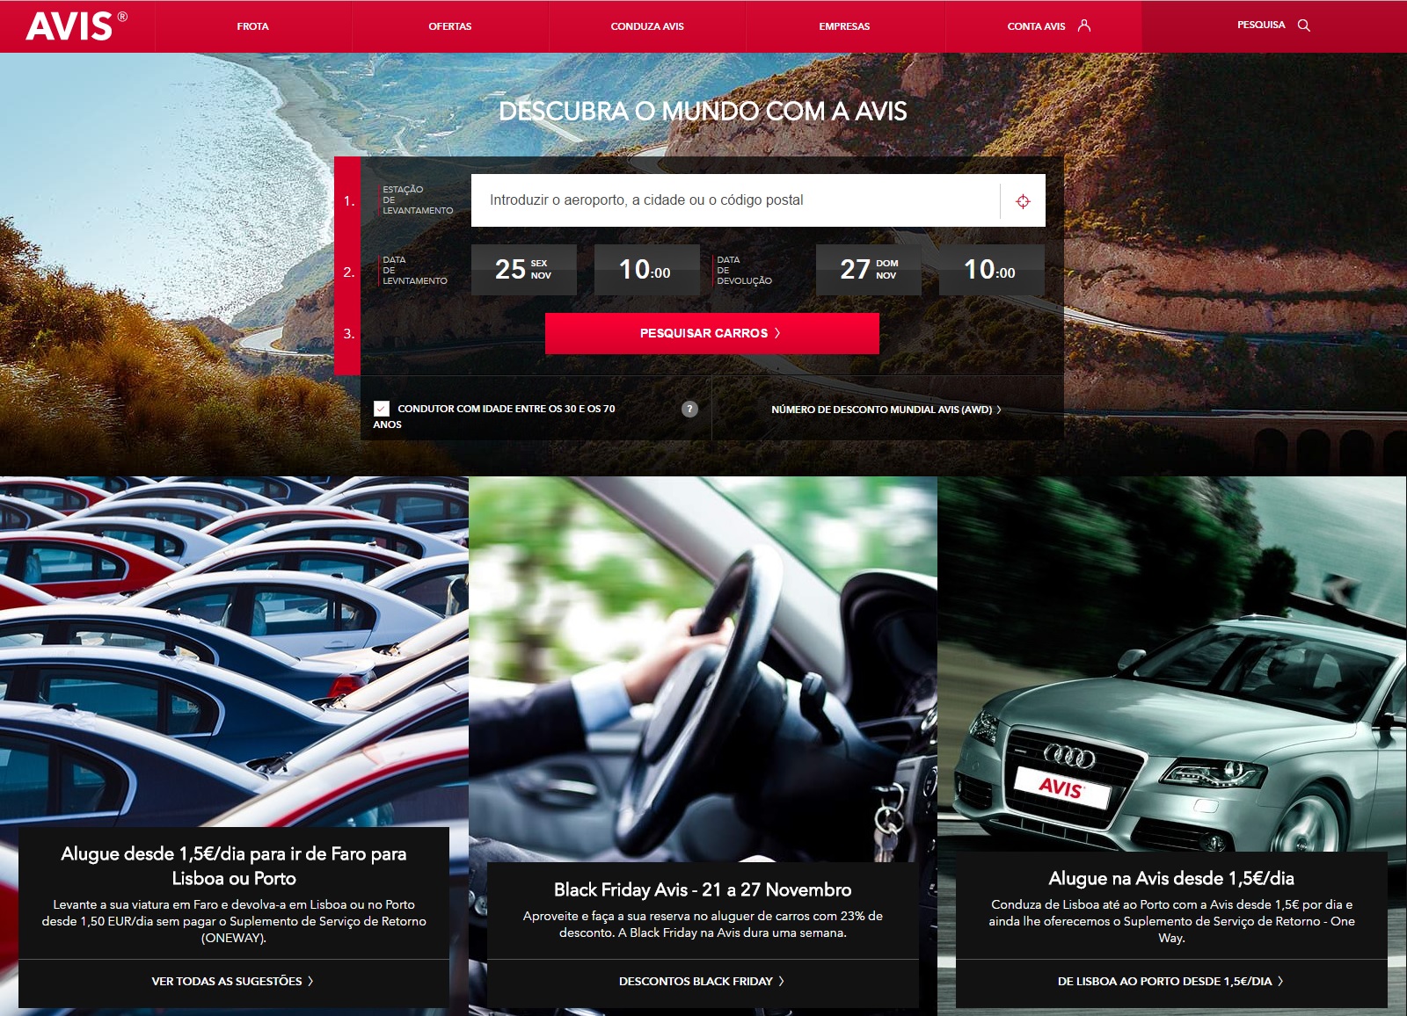Viewport: 1407px width, 1016px height.
Task: Click the driver age help question icon
Action: 689,409
